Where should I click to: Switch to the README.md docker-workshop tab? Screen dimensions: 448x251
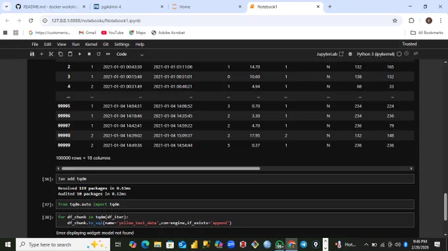coord(51,7)
